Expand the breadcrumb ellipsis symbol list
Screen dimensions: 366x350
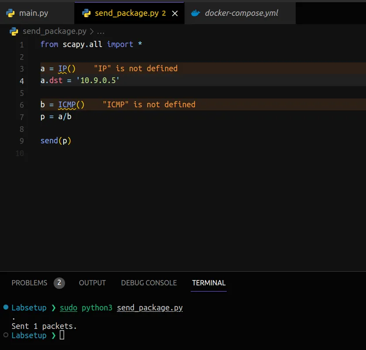pos(101,32)
